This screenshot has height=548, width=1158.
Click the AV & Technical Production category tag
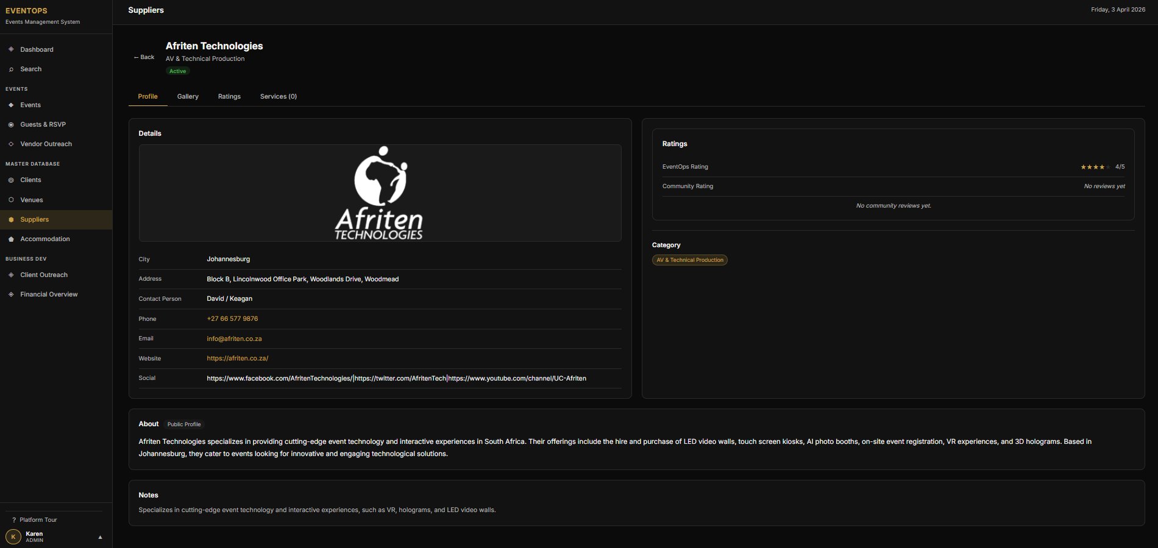click(x=690, y=260)
